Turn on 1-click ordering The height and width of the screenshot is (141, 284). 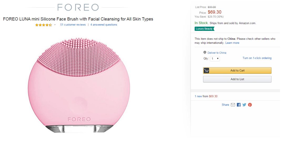(257, 58)
